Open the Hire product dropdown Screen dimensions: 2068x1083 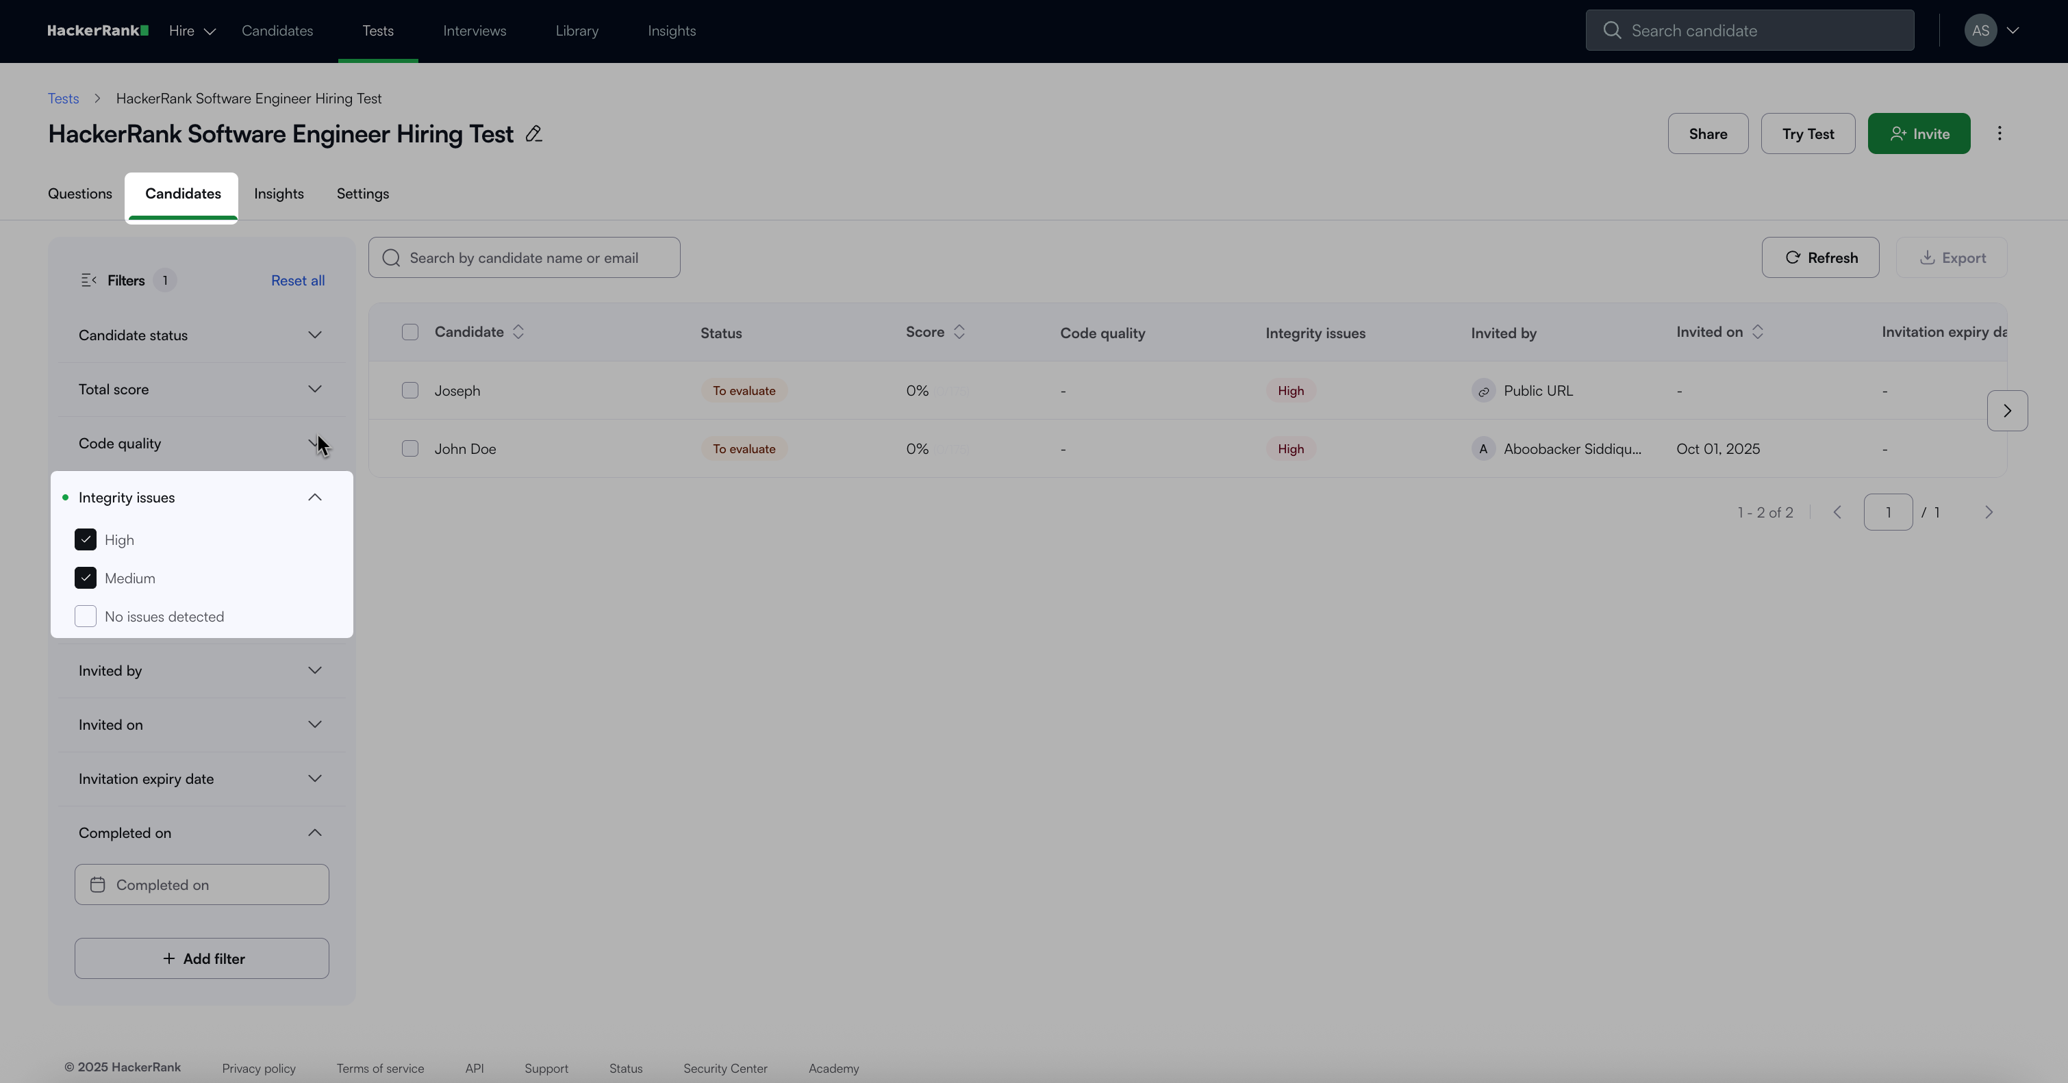pos(192,31)
